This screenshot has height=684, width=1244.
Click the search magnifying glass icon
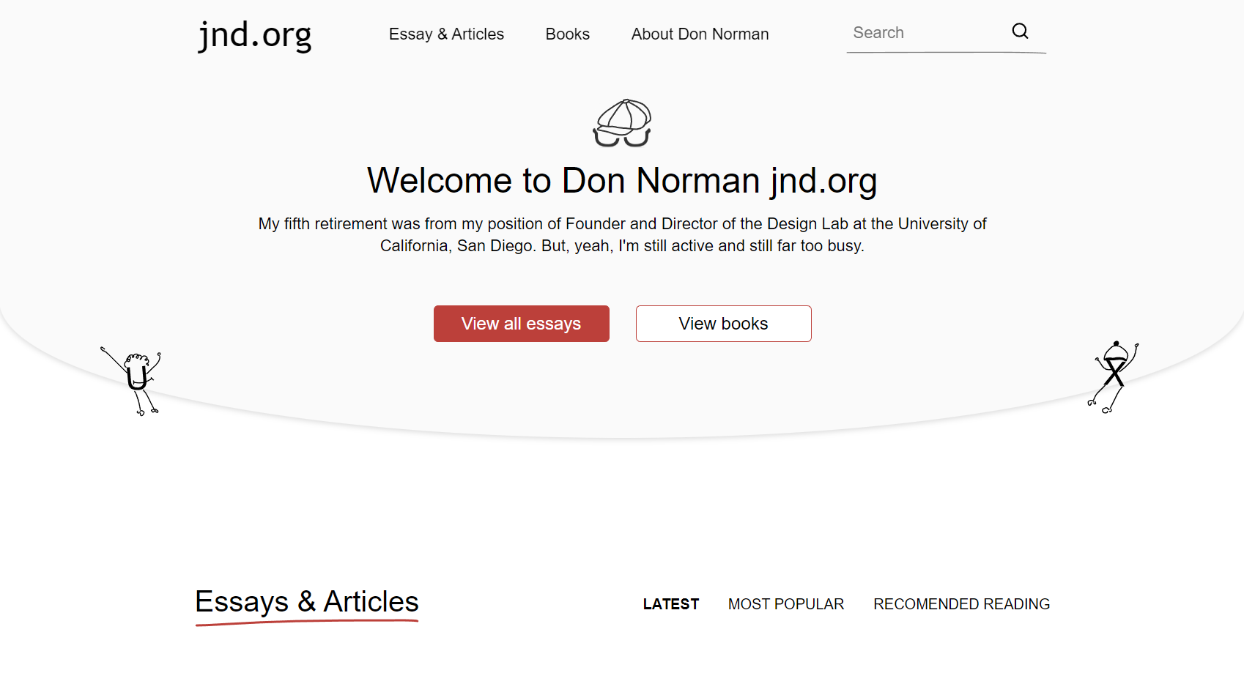click(1020, 31)
